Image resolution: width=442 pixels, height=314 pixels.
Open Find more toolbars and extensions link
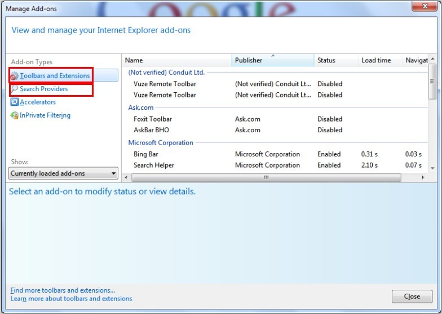(x=63, y=290)
